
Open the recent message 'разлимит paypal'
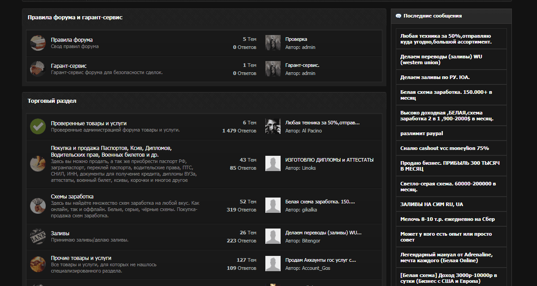[x=421, y=133]
